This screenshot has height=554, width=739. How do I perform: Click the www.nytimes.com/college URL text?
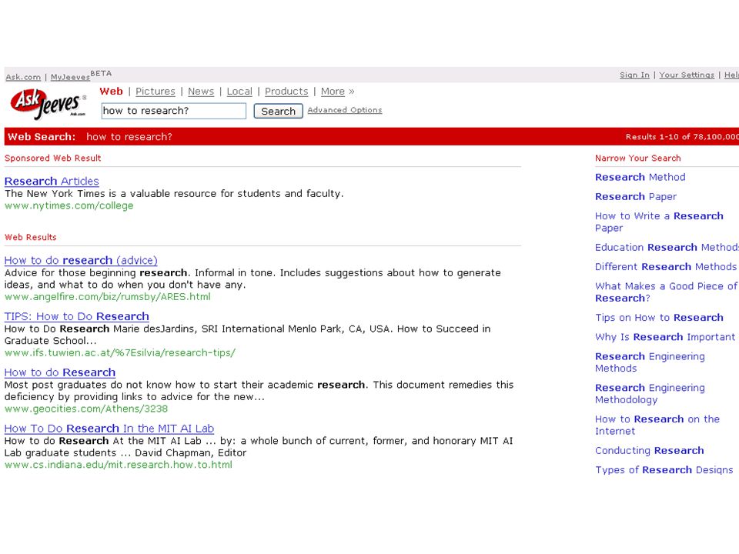pyautogui.click(x=69, y=206)
